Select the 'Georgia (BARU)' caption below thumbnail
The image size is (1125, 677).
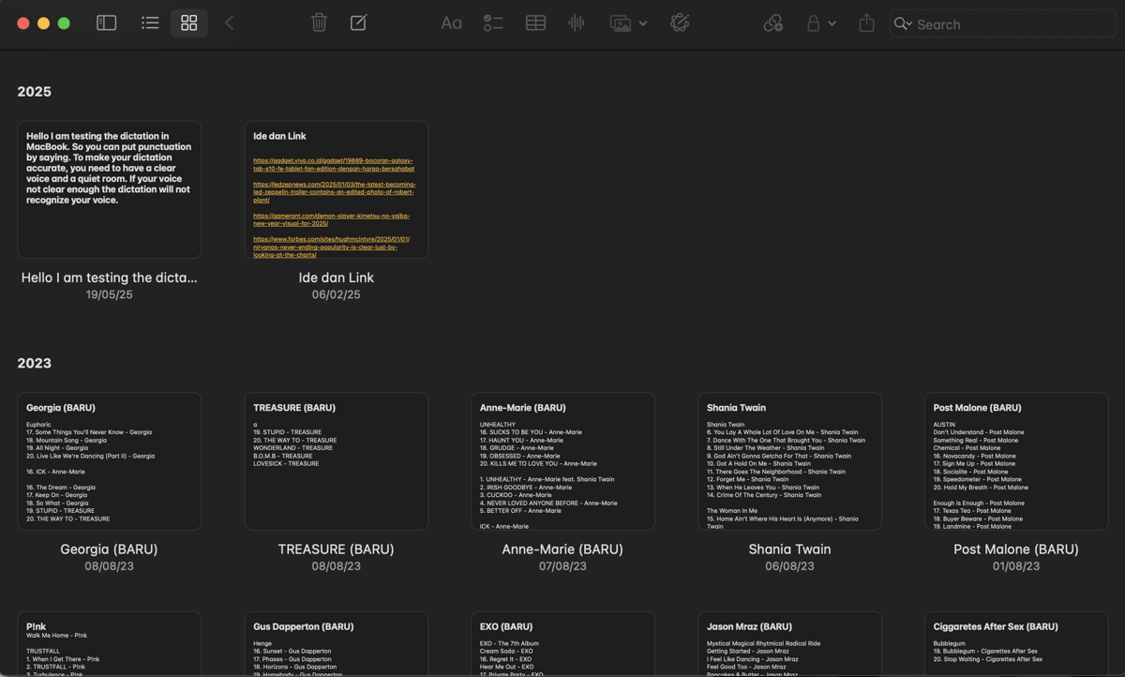(110, 549)
